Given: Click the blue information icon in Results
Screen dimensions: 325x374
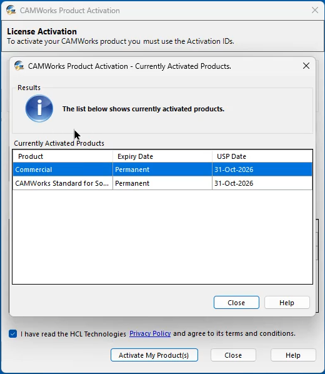Looking at the screenshot, I should point(39,109).
